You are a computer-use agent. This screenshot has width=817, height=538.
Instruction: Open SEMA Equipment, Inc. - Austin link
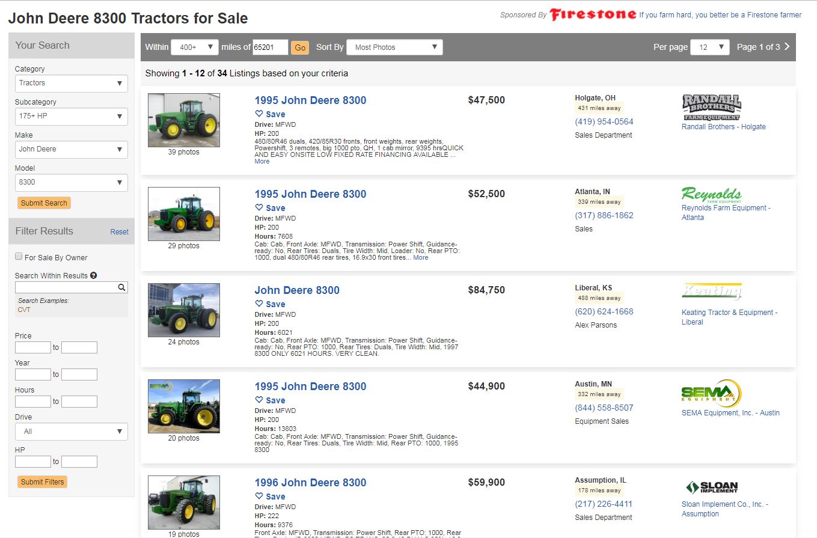(730, 413)
